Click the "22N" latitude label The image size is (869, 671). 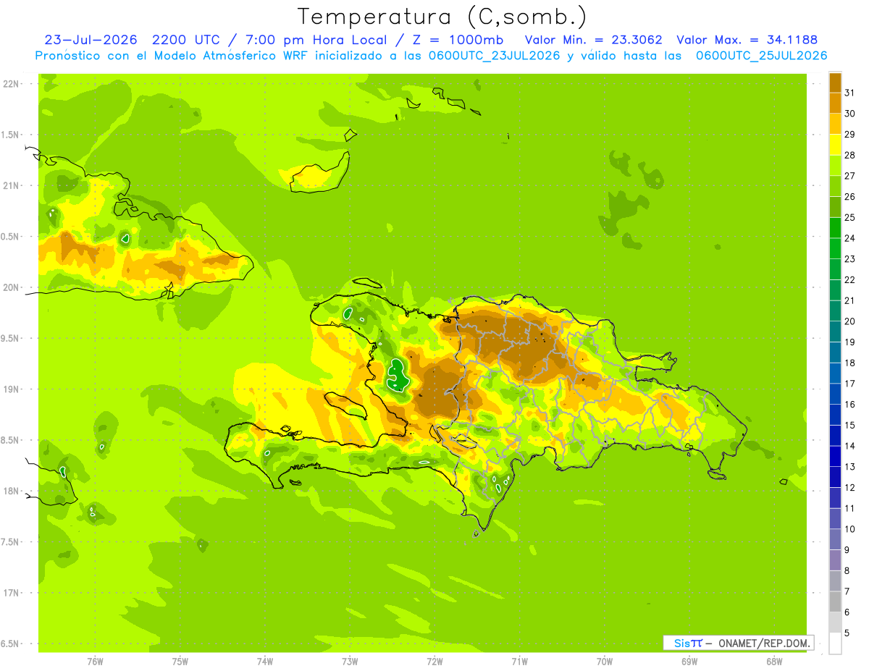[11, 84]
